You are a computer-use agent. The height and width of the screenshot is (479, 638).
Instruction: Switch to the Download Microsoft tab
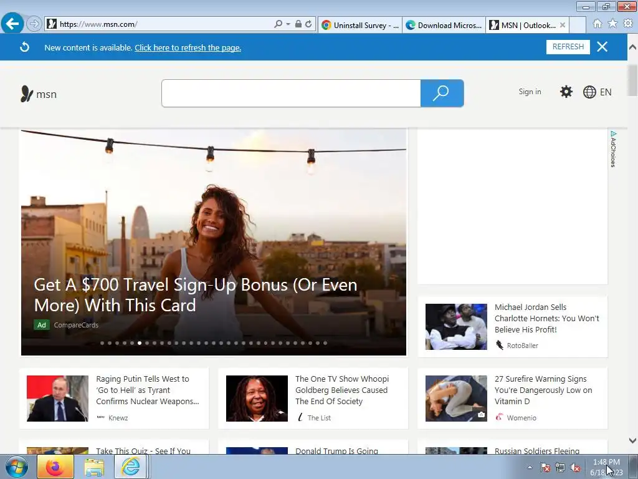pyautogui.click(x=444, y=25)
